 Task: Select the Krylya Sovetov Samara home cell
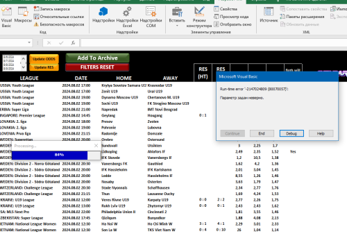pos(124,85)
